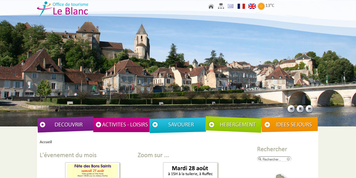The height and width of the screenshot is (178, 356).
Task: Click the magnifier icon in the search box
Action: coord(260,159)
